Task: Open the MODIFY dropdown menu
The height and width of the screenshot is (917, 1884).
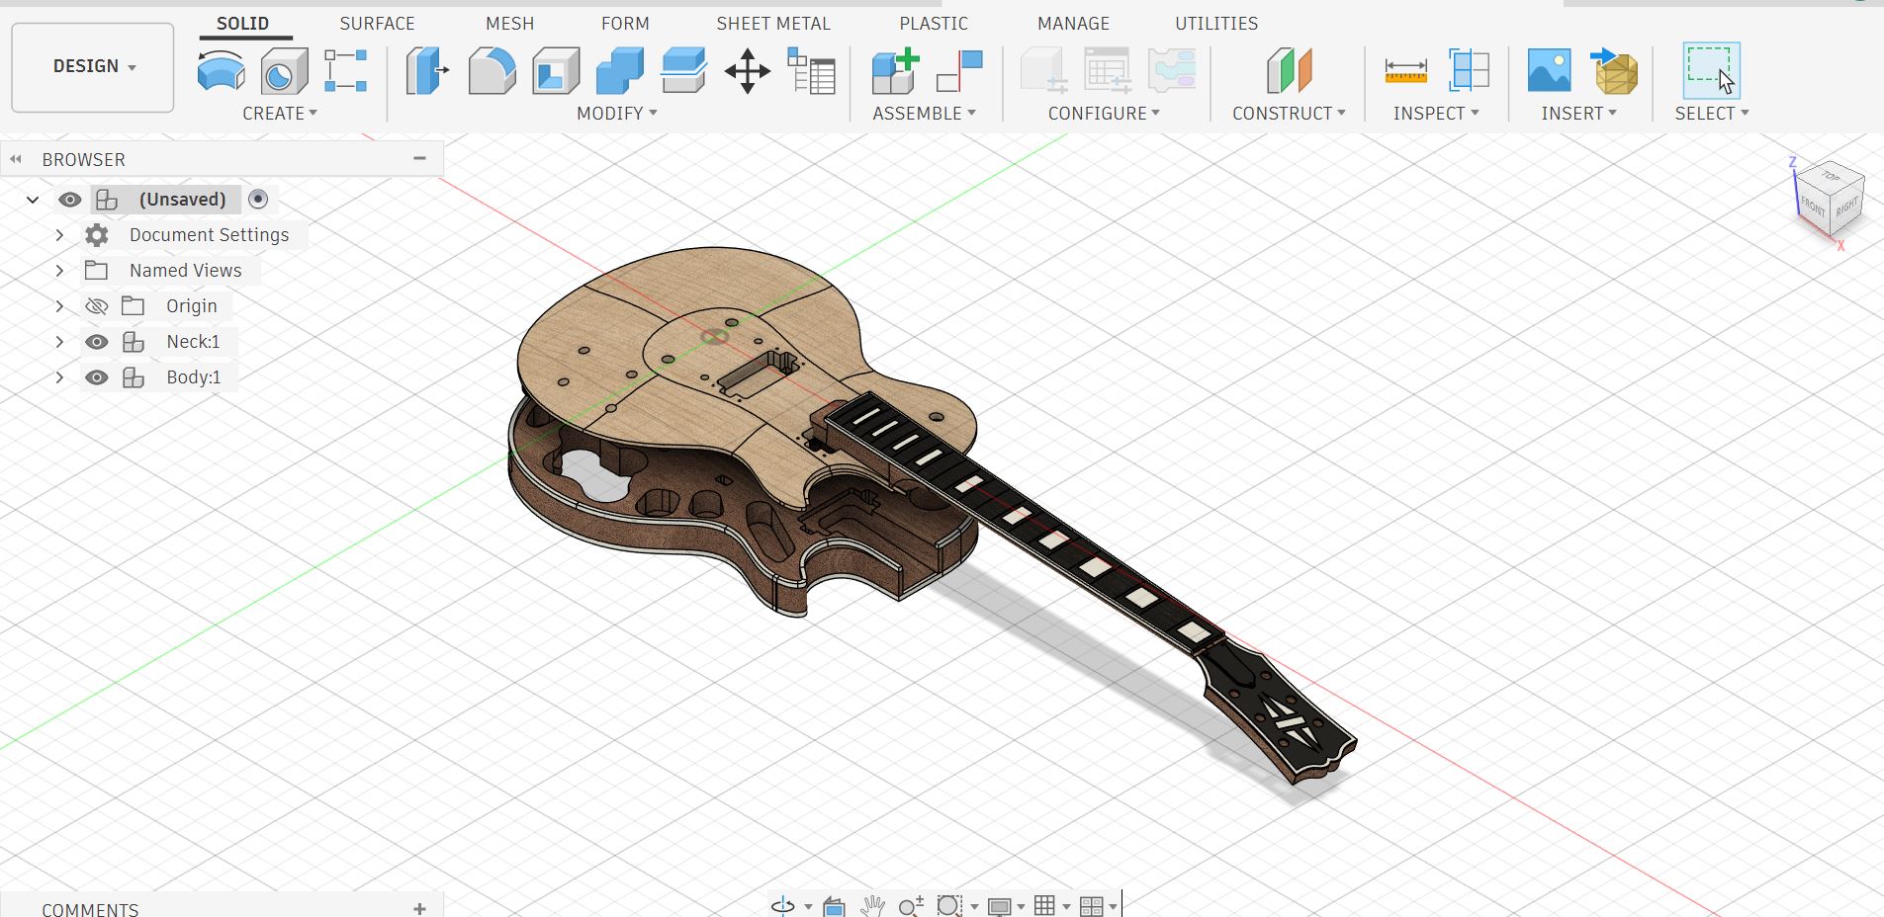Action: [x=617, y=114]
